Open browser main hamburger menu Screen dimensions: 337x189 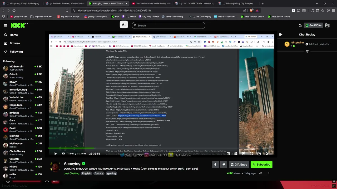(x=334, y=10)
